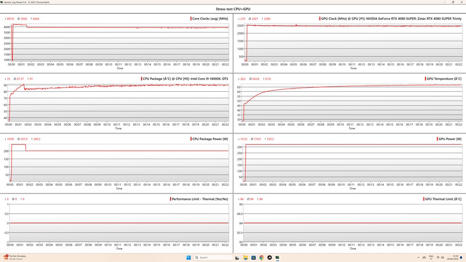This screenshot has width=466, height=262.
Task: Open the notification bell in system tray
Action: (461, 257)
